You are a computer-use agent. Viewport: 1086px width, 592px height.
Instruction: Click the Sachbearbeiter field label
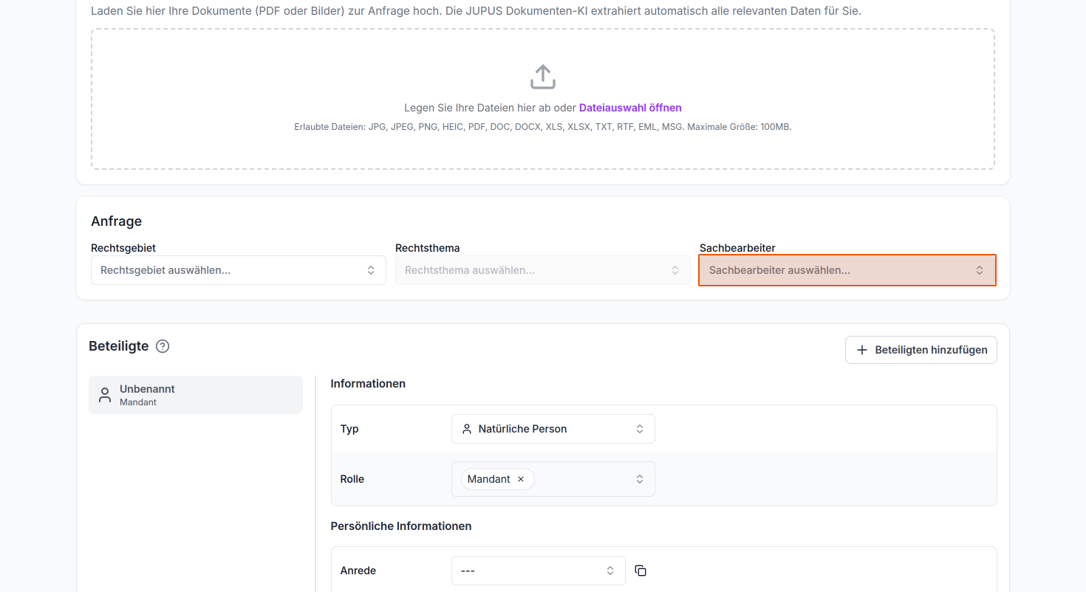(x=737, y=248)
